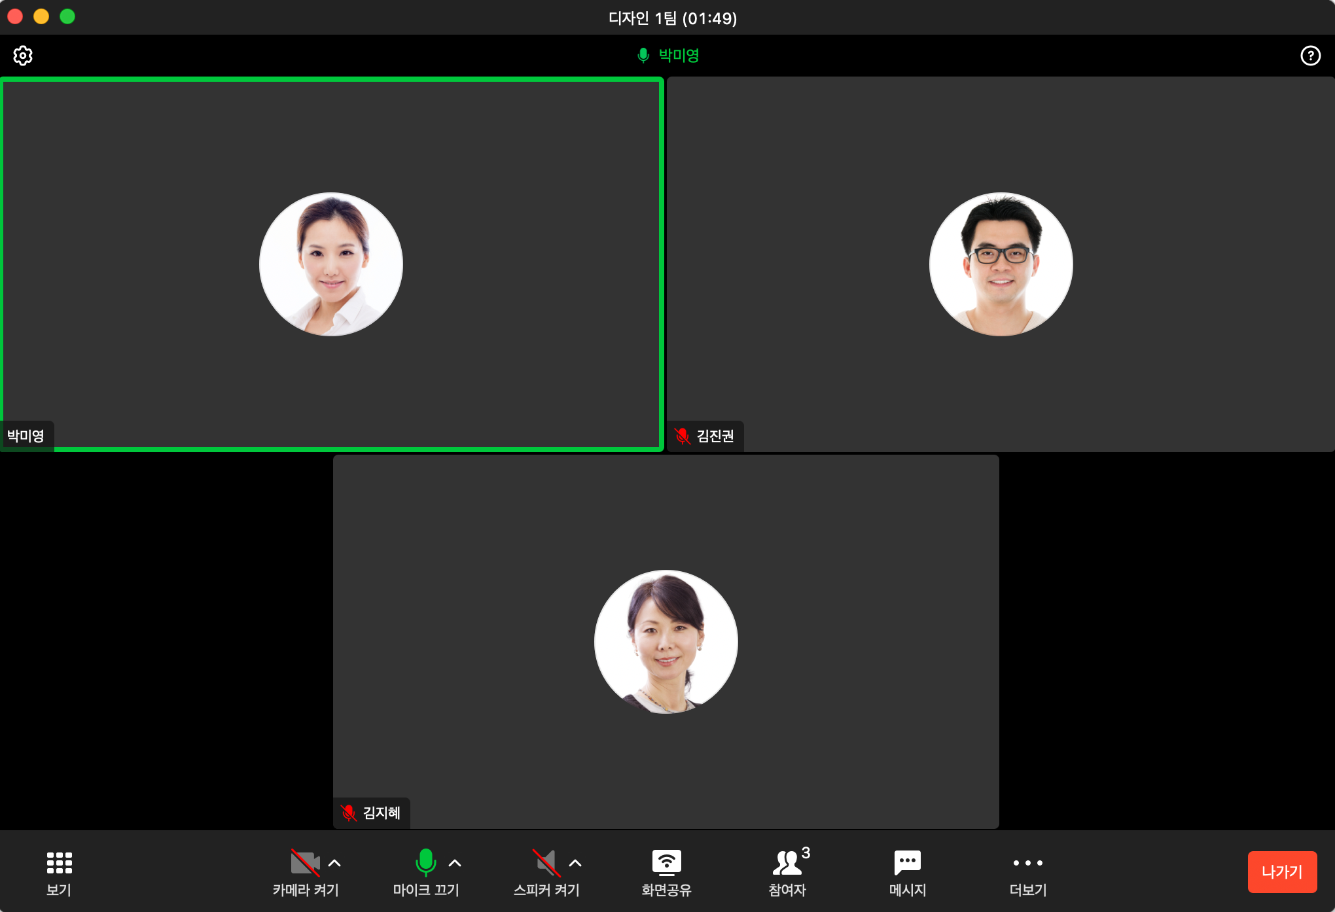
Task: Select 박미영's profile picture tile
Action: [x=331, y=264]
